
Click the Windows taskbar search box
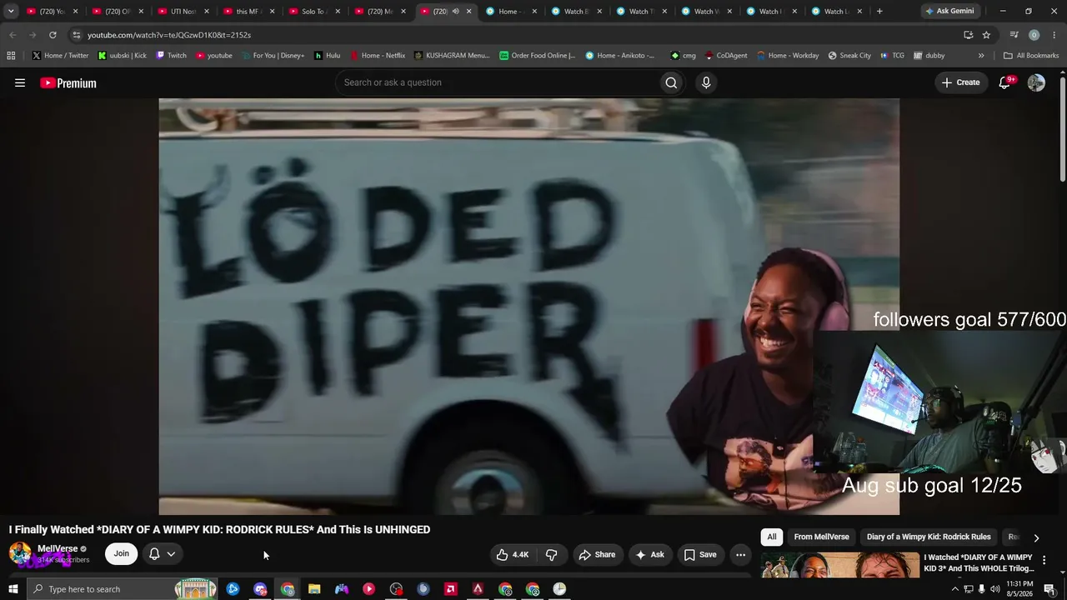[x=123, y=589]
